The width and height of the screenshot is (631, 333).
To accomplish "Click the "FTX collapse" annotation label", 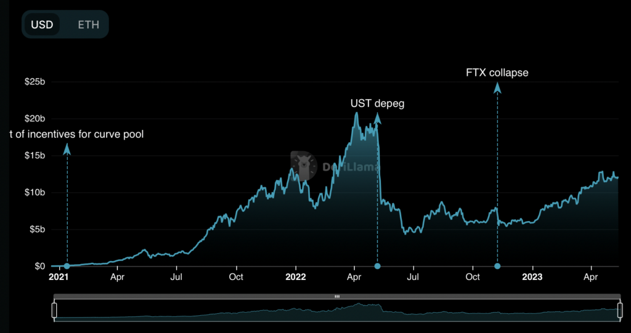I will [497, 73].
